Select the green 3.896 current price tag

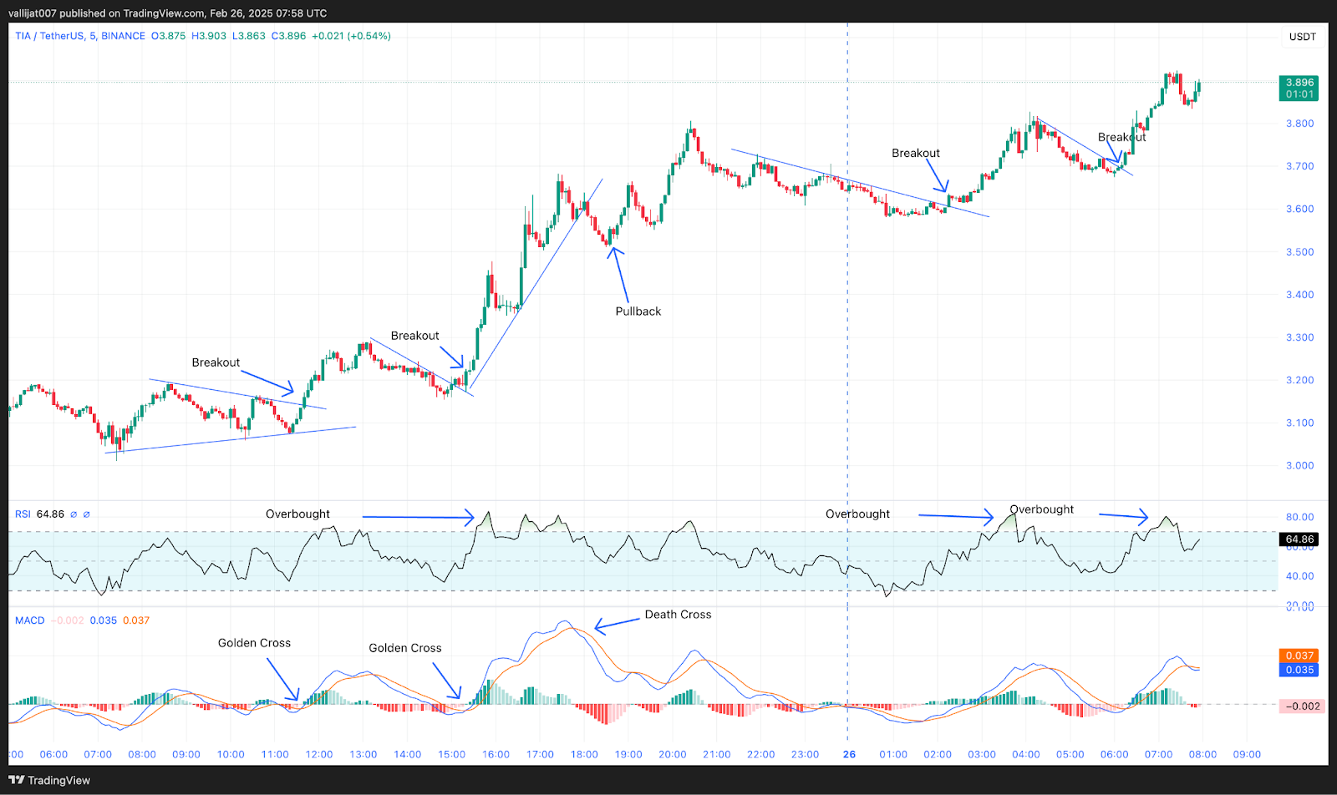click(x=1299, y=88)
